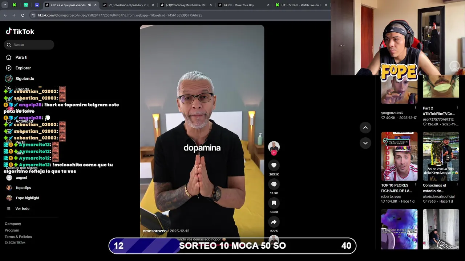Viewport: 465px width, 261px height.
Task: Open options menu for the yougonzales3 video
Action: (416, 108)
